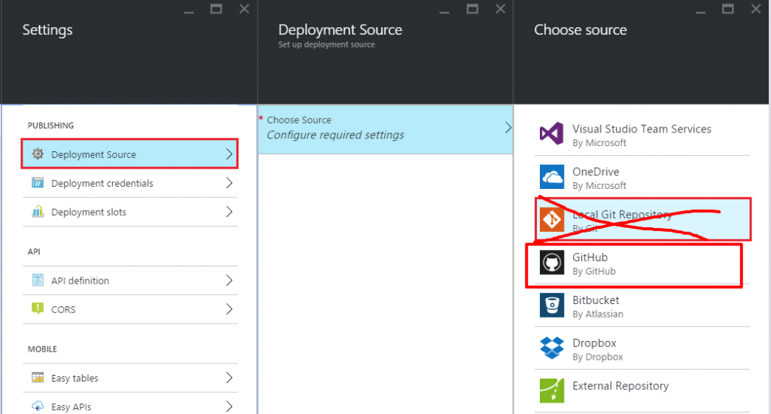
Task: Click the green CORS icon
Action: click(x=38, y=309)
